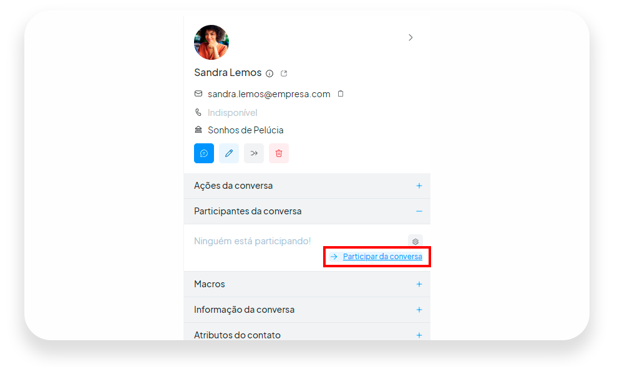Expand the Atributos do contato section
This screenshot has width=617, height=367.
307,333
